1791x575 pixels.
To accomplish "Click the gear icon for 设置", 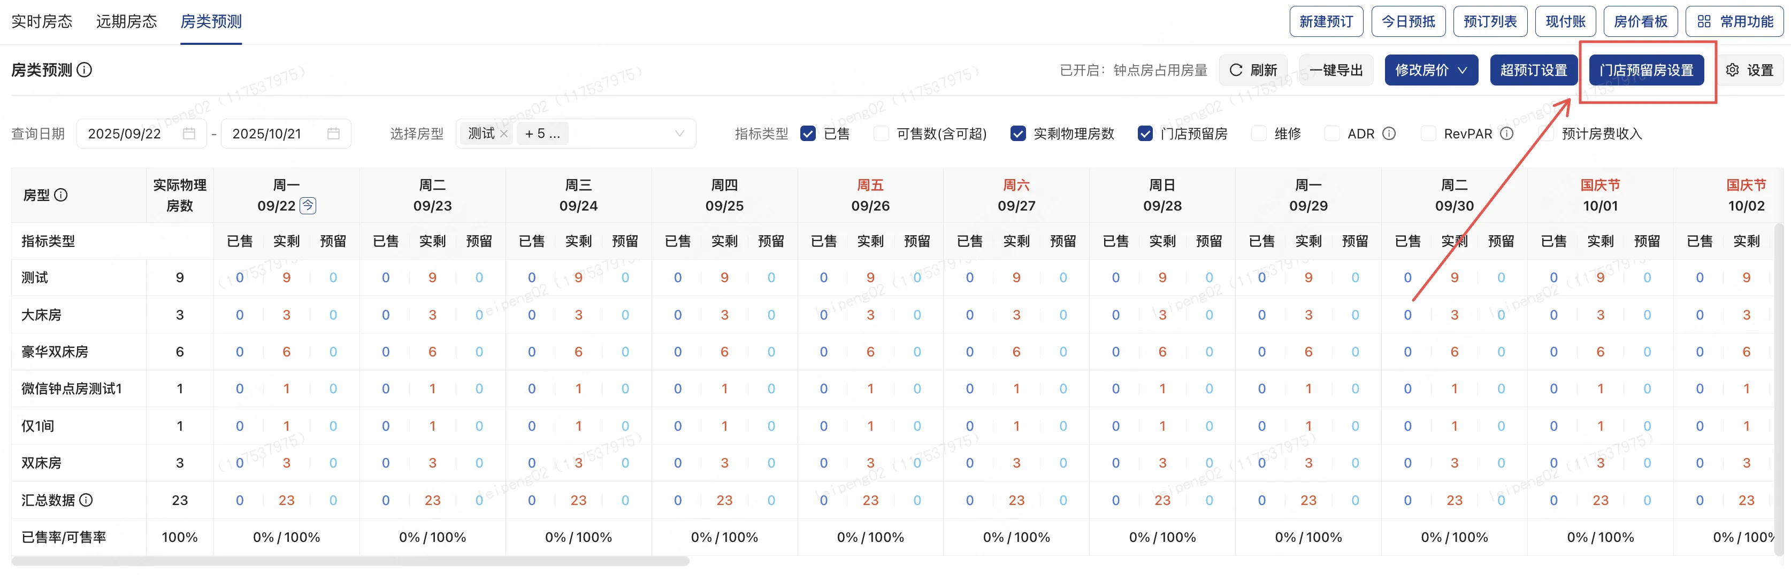I will 1732,70.
